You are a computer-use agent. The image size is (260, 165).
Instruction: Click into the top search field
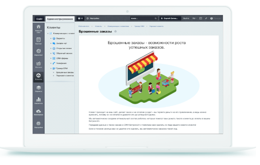pyautogui.click(x=144, y=19)
